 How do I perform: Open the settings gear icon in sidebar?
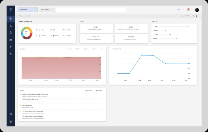click(11, 114)
